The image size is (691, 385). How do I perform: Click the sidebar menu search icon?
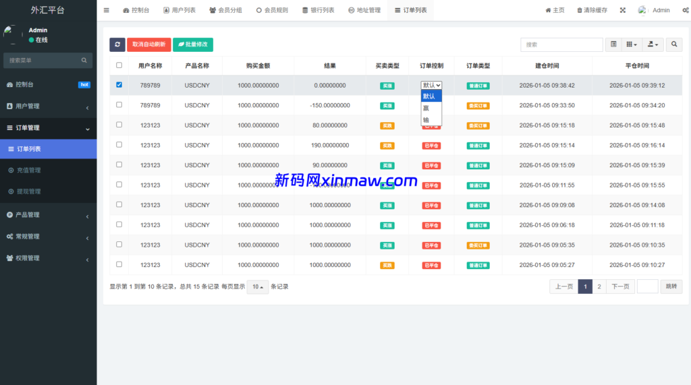point(84,61)
